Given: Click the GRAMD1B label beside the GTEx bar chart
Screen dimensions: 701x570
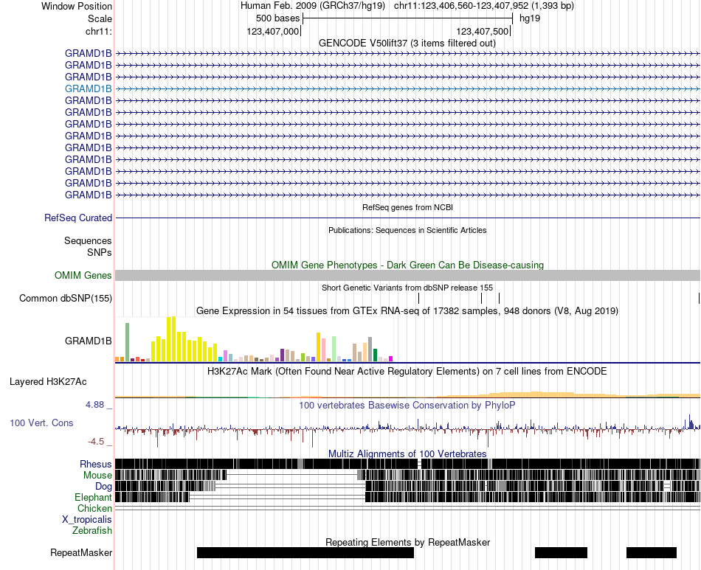Looking at the screenshot, I should pos(88,341).
